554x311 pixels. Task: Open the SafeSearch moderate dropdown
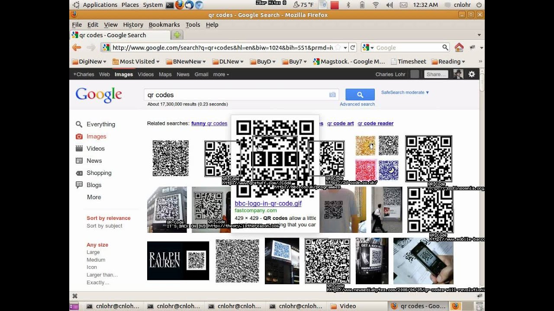pyautogui.click(x=405, y=92)
